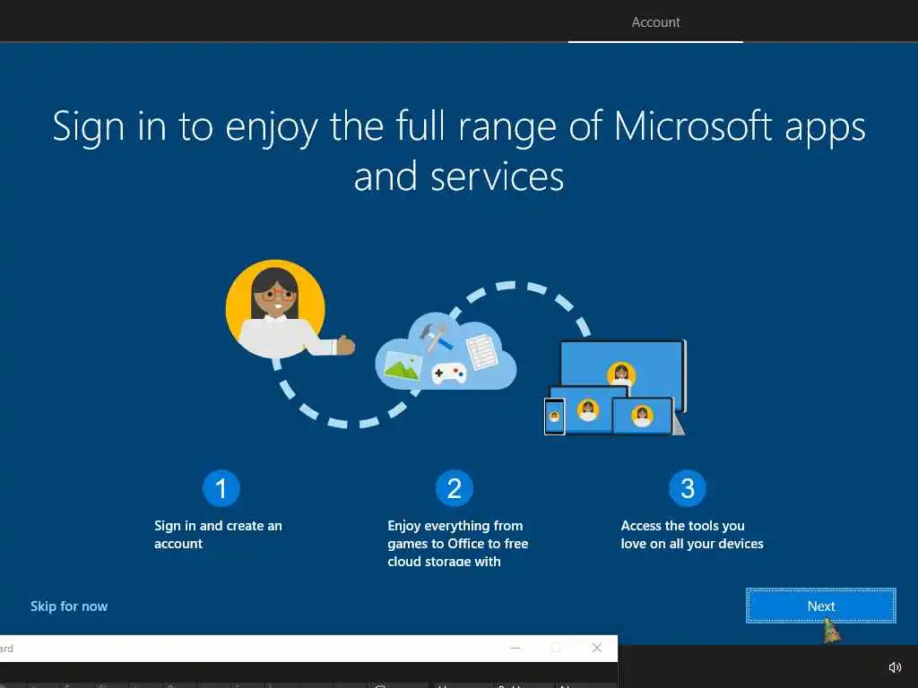Click 'Enjoy everything from games to Office' text
The image size is (918, 688).
tap(458, 544)
